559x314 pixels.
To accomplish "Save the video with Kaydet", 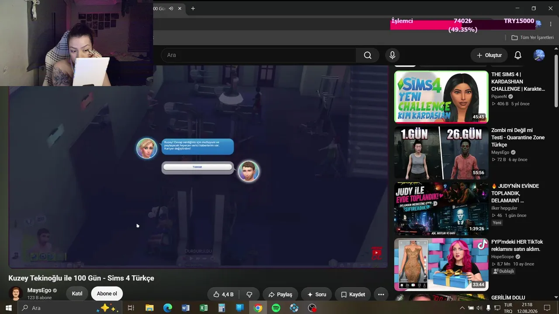I will click(353, 294).
